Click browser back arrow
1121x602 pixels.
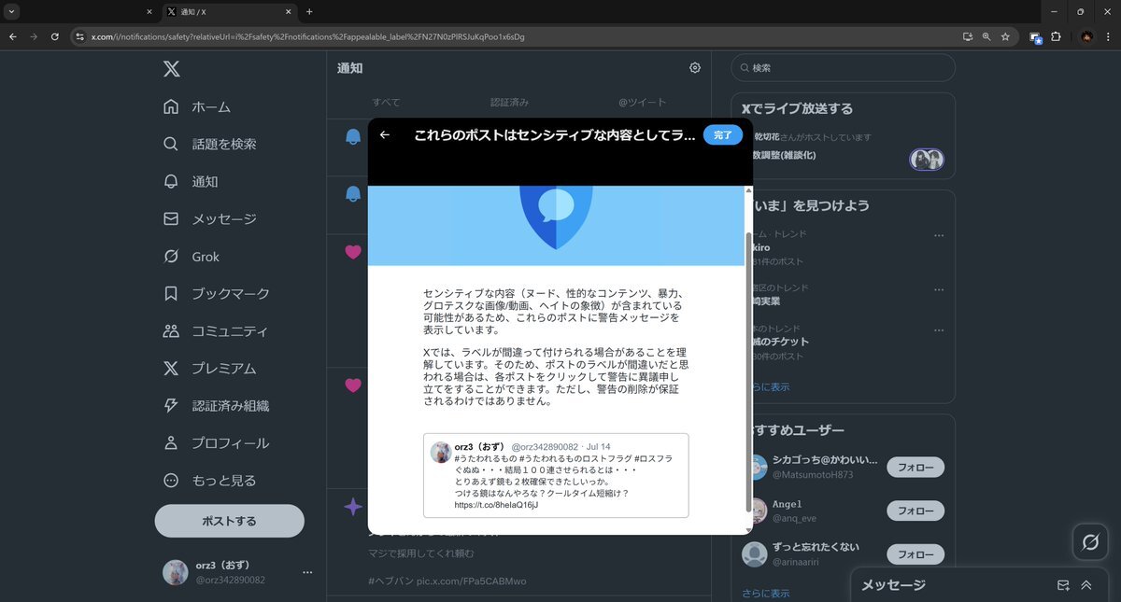coord(13,36)
